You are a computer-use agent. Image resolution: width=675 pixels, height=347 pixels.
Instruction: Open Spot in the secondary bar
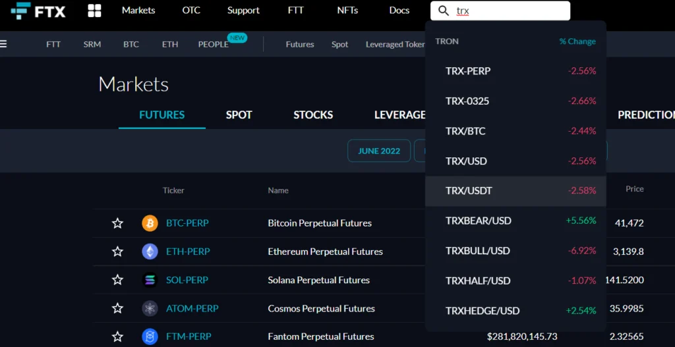click(339, 44)
